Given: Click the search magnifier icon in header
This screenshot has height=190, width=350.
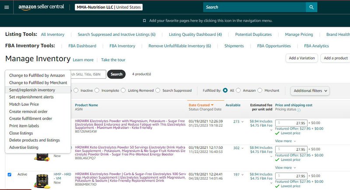Looking at the screenshot, I should click(x=311, y=7).
